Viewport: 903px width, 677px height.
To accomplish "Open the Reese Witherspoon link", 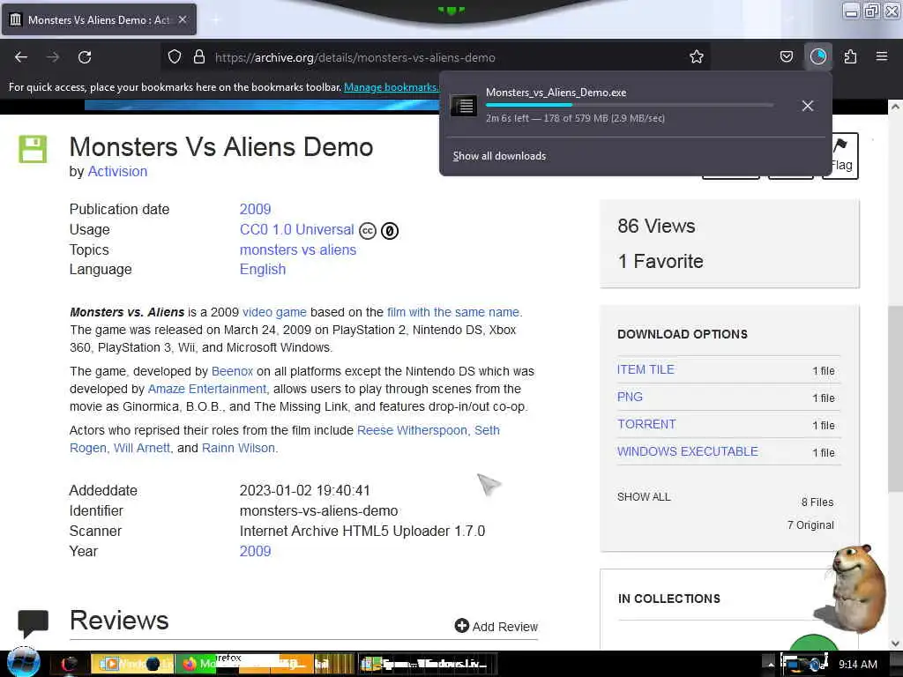I will [412, 430].
